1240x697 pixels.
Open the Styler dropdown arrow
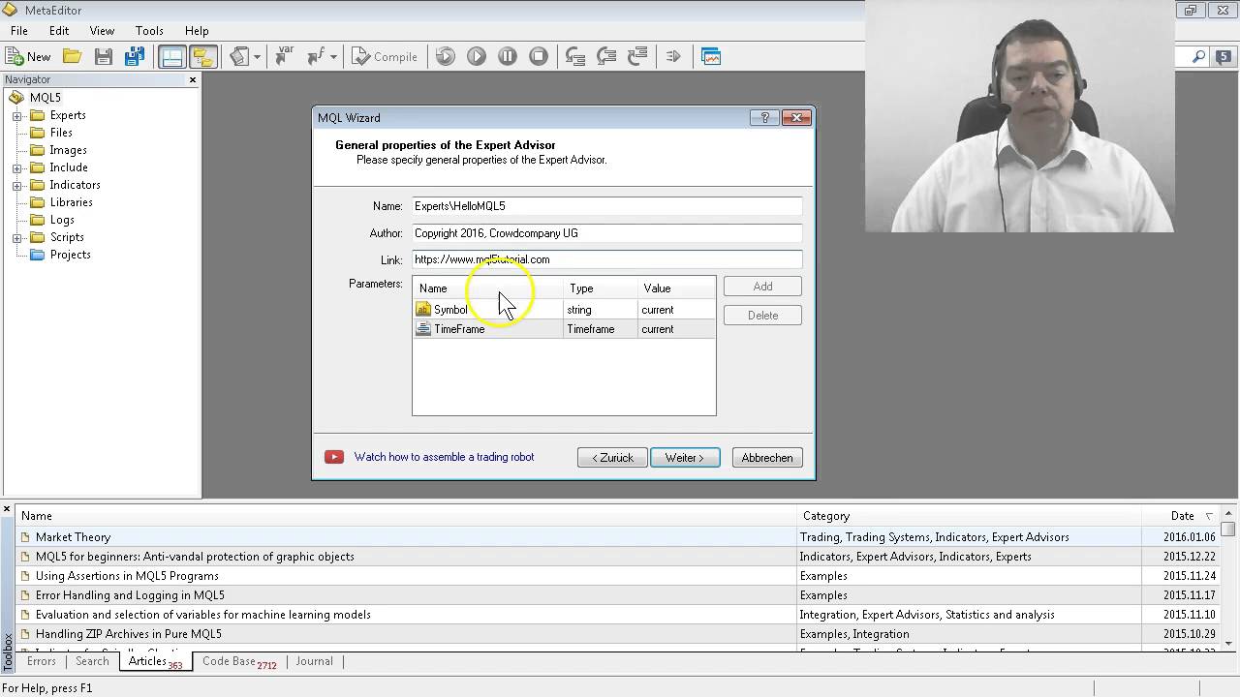click(x=257, y=57)
